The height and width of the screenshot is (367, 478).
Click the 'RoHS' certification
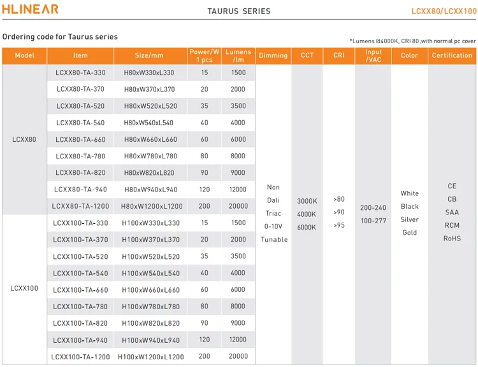[452, 239]
